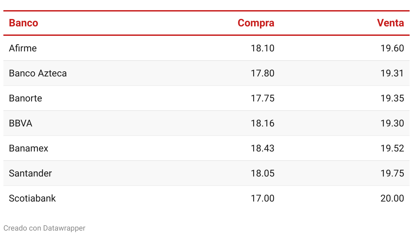Open the Creado con Datawrapper link

[44, 228]
